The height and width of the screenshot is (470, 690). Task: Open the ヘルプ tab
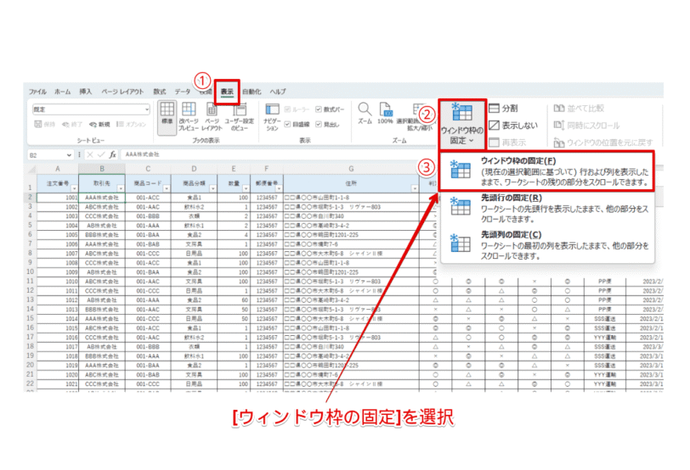tap(278, 92)
